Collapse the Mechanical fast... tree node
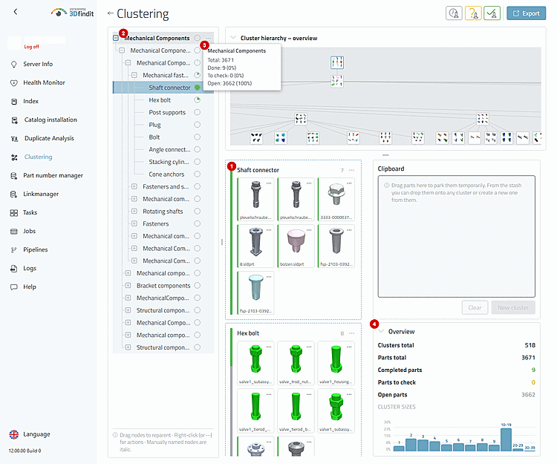Image resolution: width=557 pixels, height=464 pixels. [134, 75]
